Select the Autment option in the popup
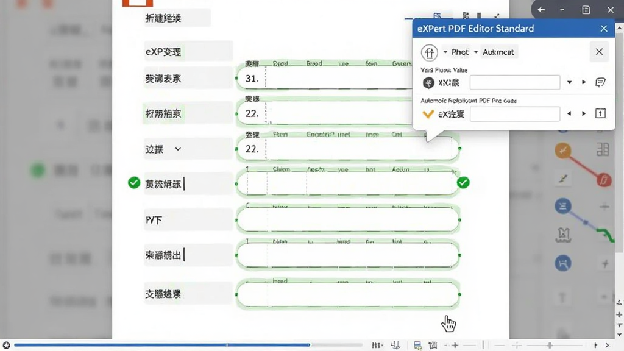Image resolution: width=624 pixels, height=351 pixels. (x=498, y=52)
